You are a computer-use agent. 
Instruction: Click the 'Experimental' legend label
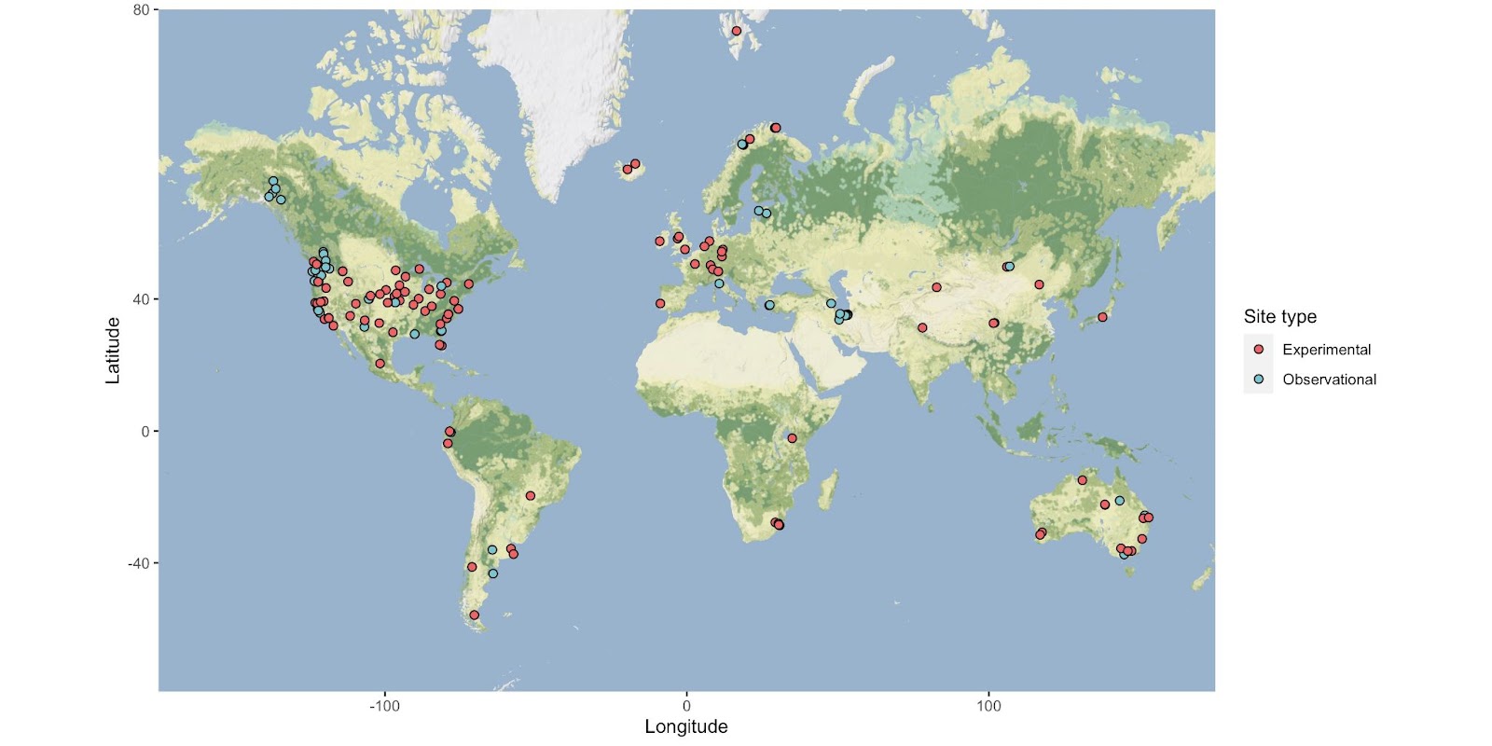1326,350
